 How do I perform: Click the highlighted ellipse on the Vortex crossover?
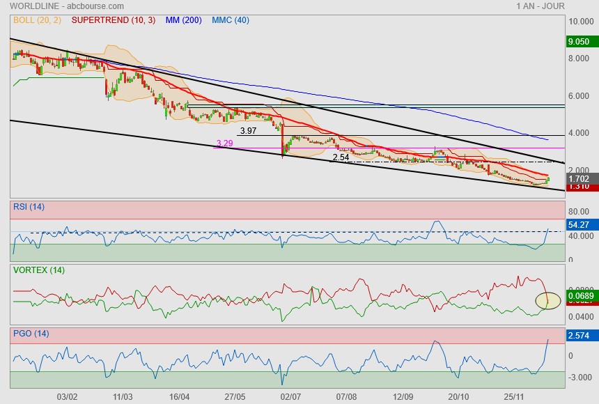click(x=548, y=301)
